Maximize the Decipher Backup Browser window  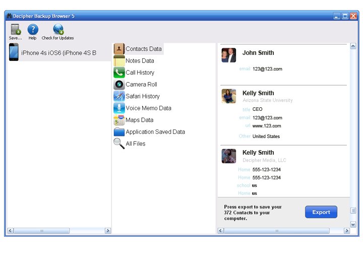coord(345,16)
